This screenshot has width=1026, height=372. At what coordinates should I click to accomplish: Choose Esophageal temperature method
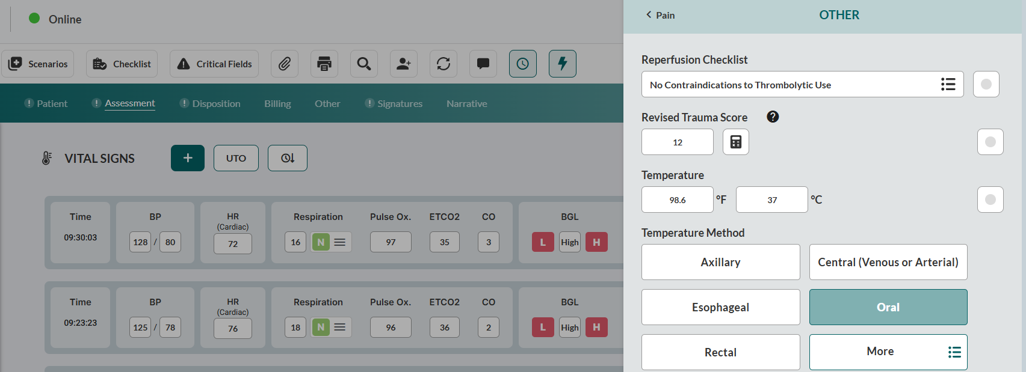[721, 307]
